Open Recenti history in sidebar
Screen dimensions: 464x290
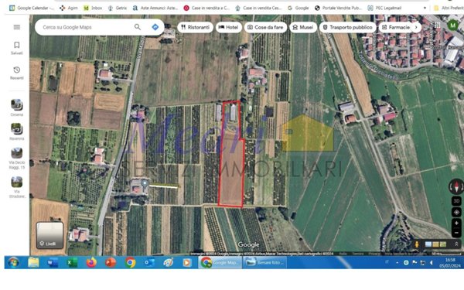17,73
